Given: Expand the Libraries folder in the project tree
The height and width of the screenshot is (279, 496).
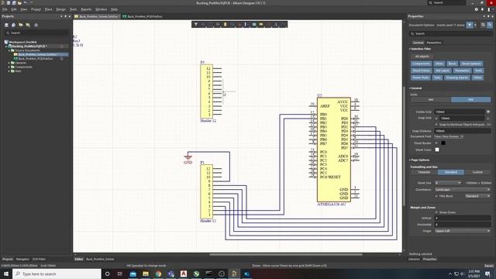Looking at the screenshot, I should pyautogui.click(x=9, y=63).
